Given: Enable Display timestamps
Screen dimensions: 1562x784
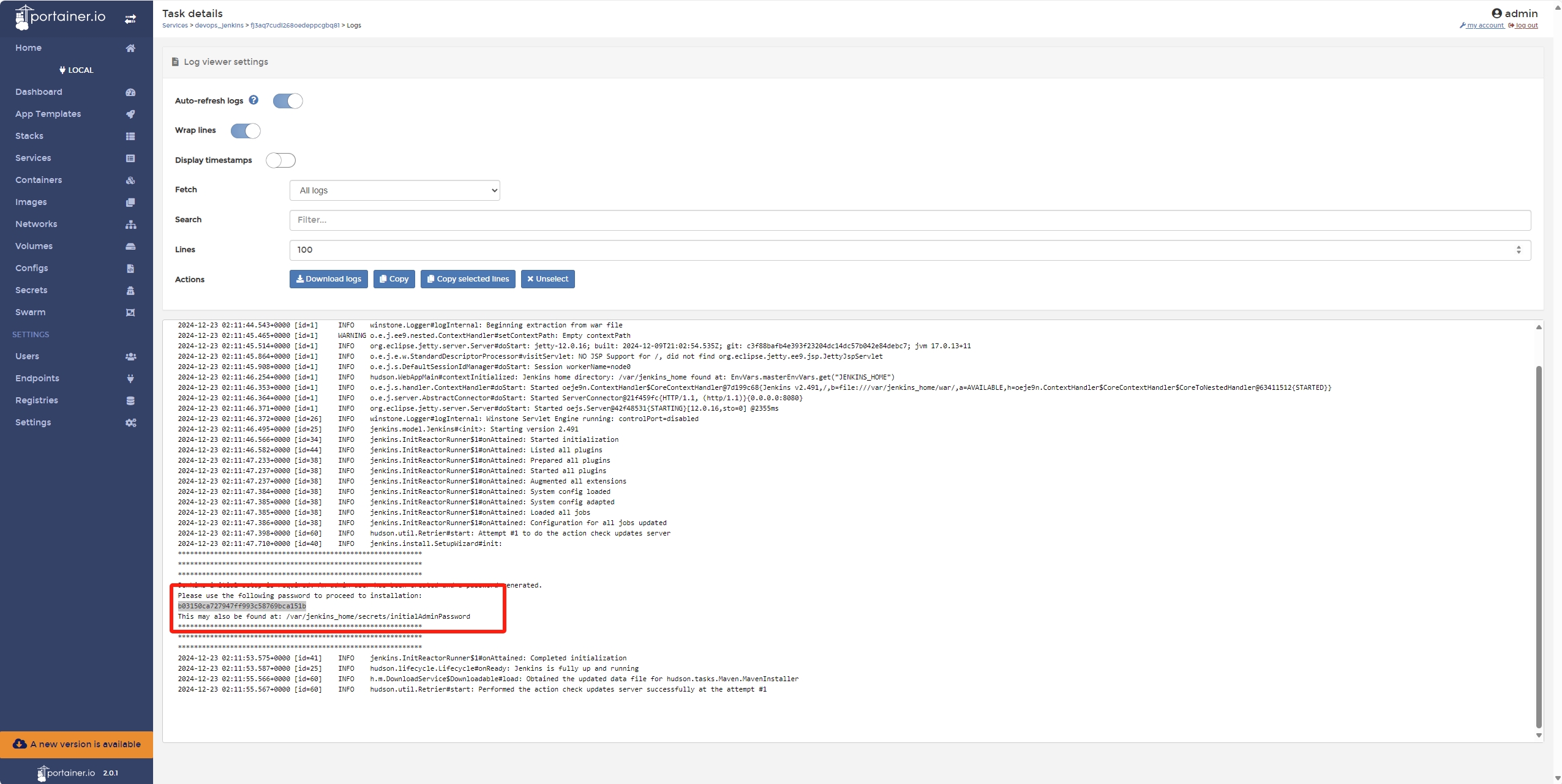Looking at the screenshot, I should click(x=281, y=160).
